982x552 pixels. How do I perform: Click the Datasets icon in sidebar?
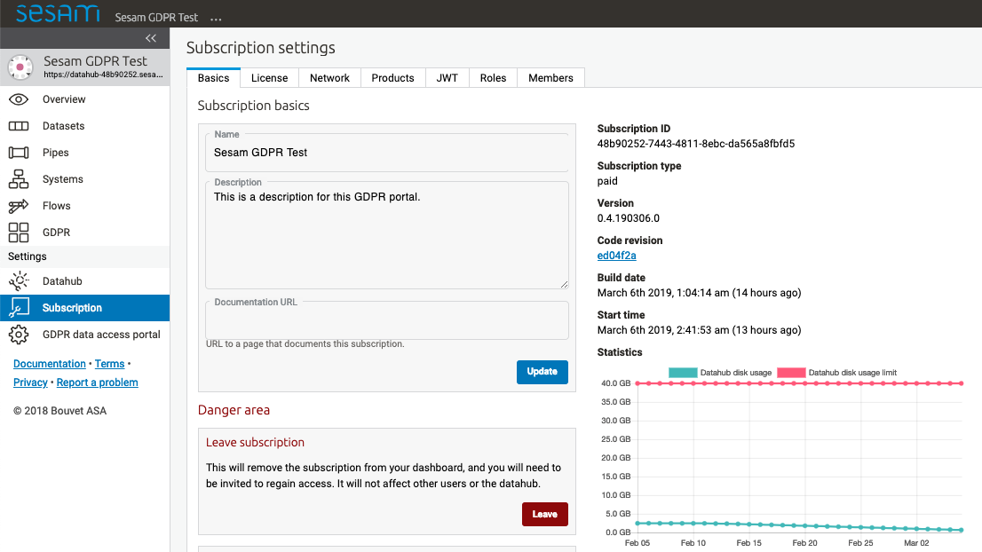point(19,126)
